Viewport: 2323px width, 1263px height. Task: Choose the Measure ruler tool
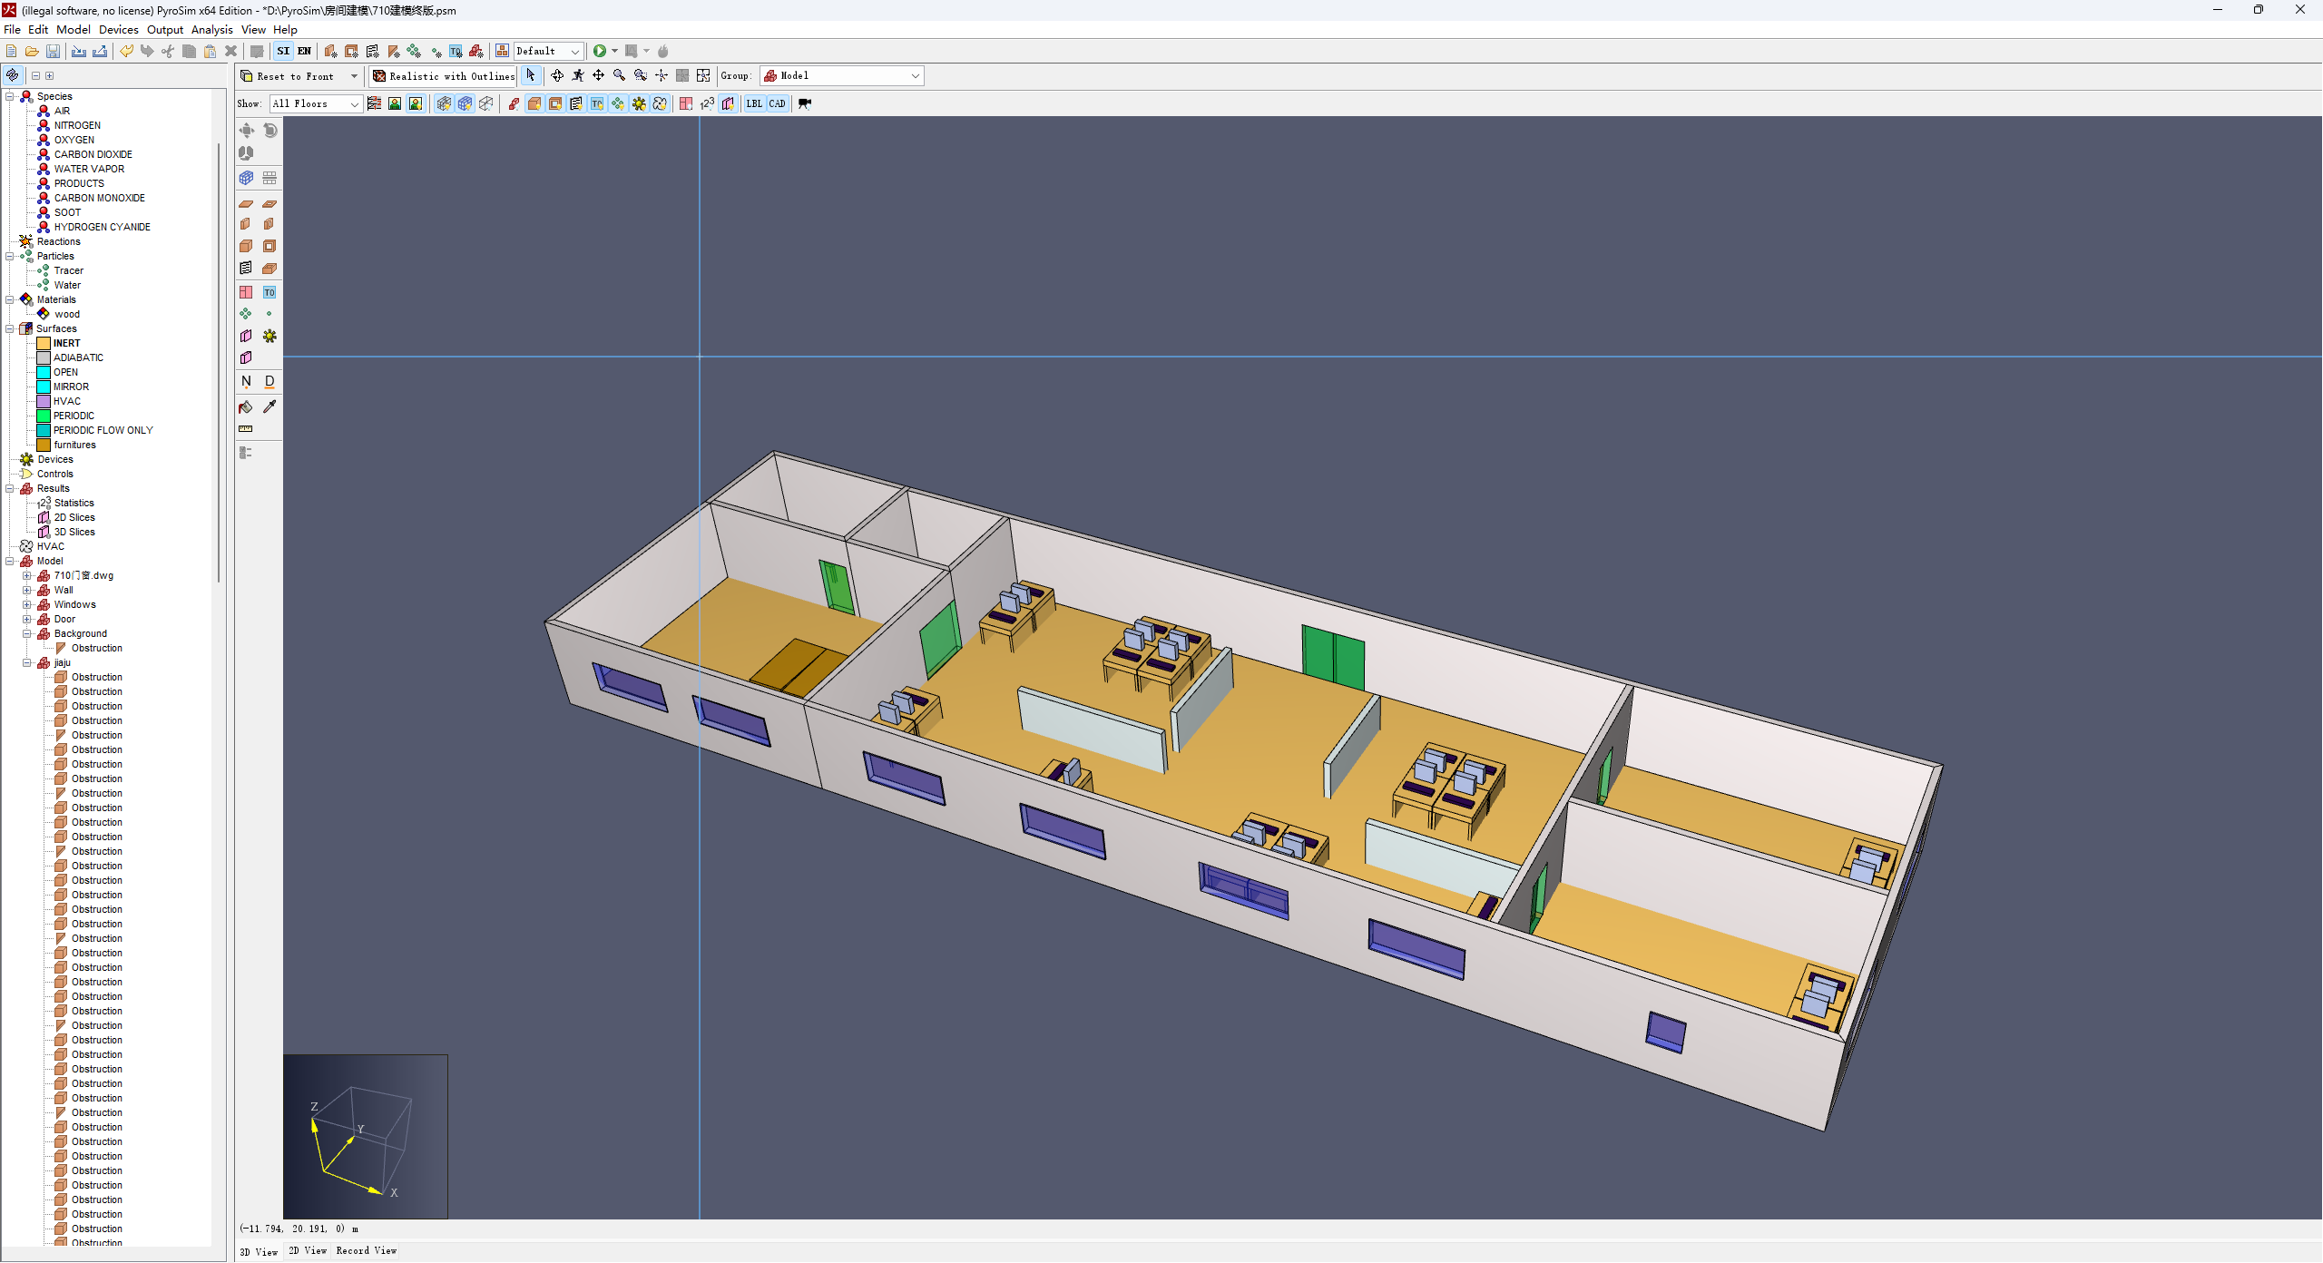[x=246, y=429]
